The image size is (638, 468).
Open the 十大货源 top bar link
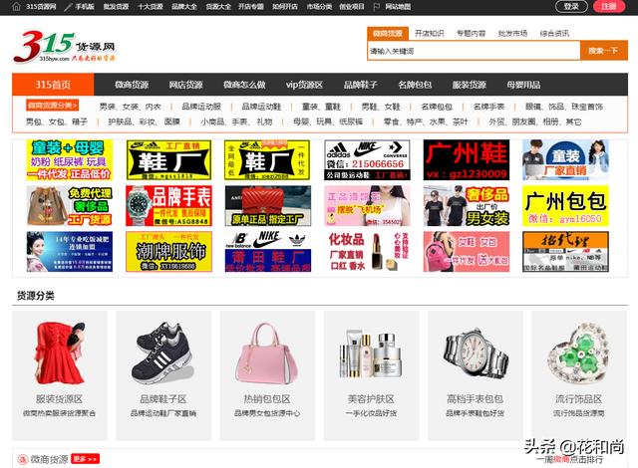151,7
